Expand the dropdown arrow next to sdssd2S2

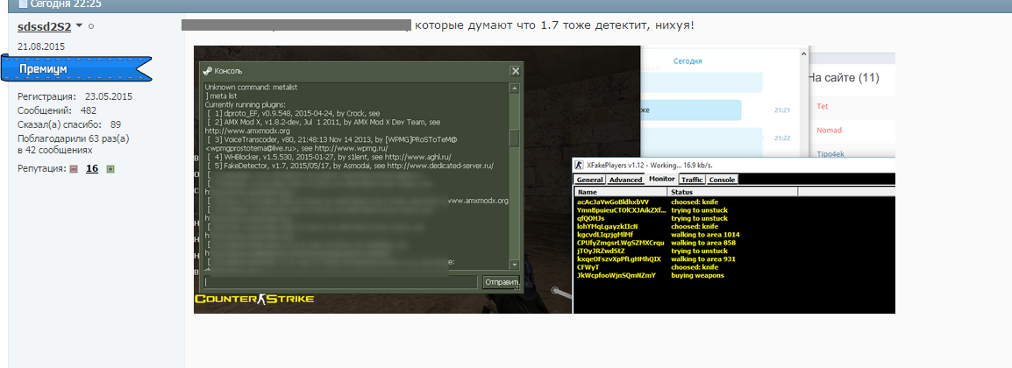coord(80,26)
